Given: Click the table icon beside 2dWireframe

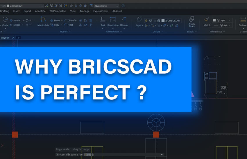Looking at the screenshot, I should coord(91,6).
